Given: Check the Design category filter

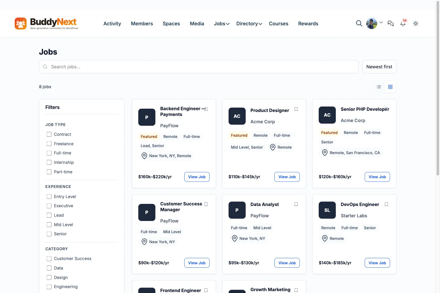Looking at the screenshot, I should coord(49,277).
